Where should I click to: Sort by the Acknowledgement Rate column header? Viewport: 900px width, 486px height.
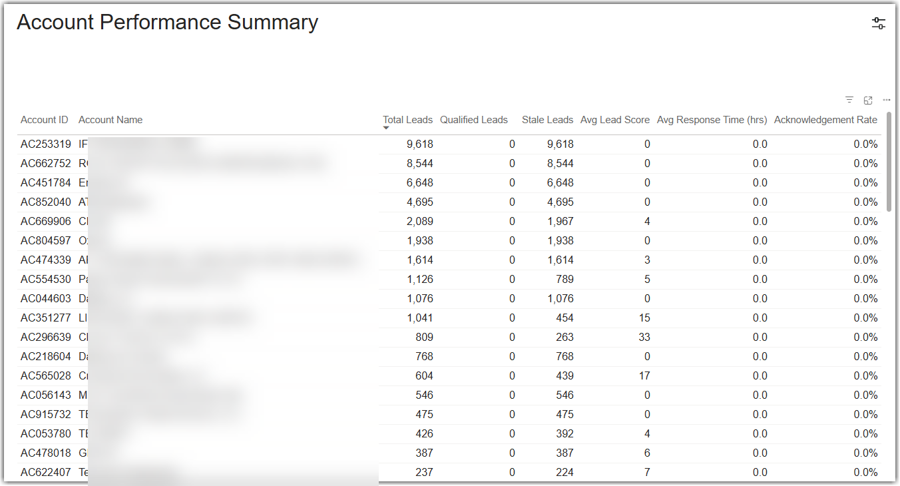825,120
